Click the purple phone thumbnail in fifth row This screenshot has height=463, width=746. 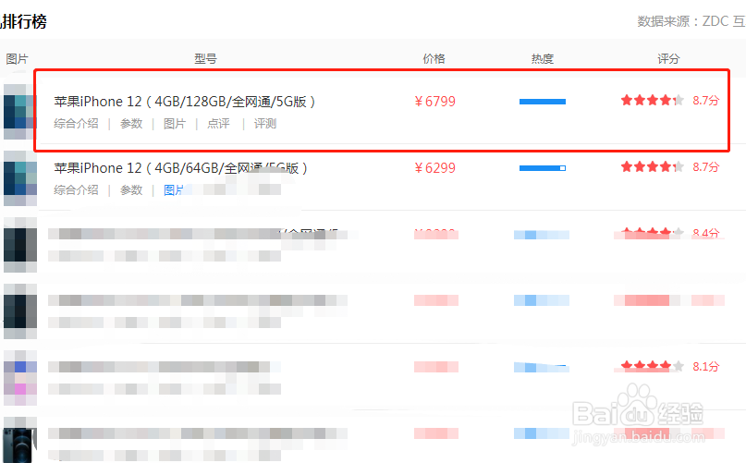[x=20, y=378]
